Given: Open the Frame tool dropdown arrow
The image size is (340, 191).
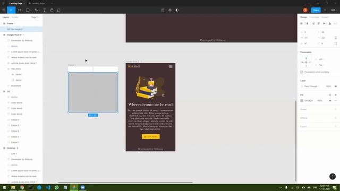Looking at the screenshot, I should click(x=22, y=11).
